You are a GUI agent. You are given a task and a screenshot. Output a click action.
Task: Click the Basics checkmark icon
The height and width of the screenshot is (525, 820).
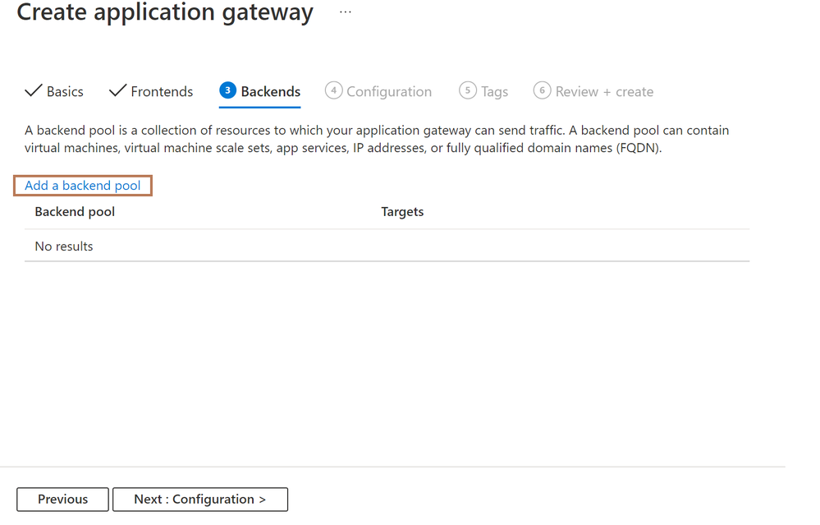pyautogui.click(x=33, y=90)
